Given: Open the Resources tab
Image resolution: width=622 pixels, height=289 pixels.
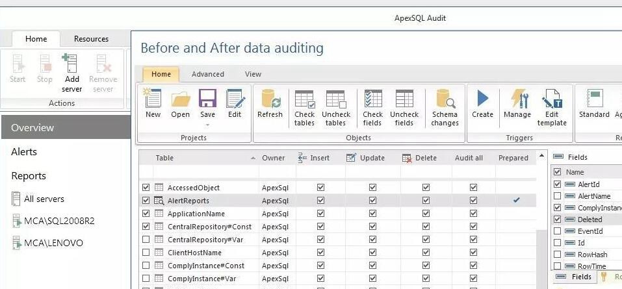Looking at the screenshot, I should pyautogui.click(x=91, y=39).
